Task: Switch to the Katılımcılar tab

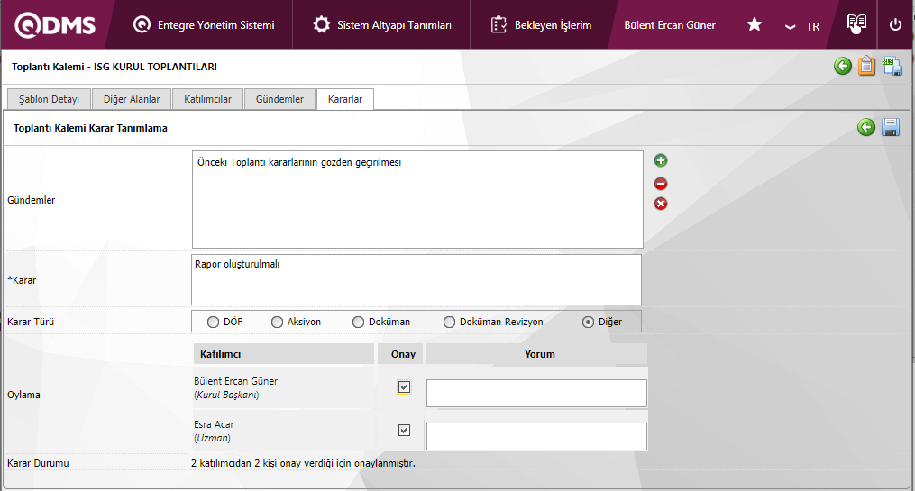Action: pyautogui.click(x=207, y=99)
